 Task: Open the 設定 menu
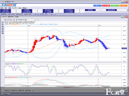[2, 8]
